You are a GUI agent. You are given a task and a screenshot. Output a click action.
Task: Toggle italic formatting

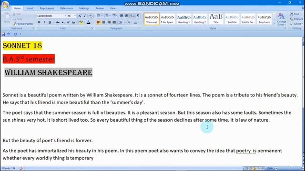point(44,22)
